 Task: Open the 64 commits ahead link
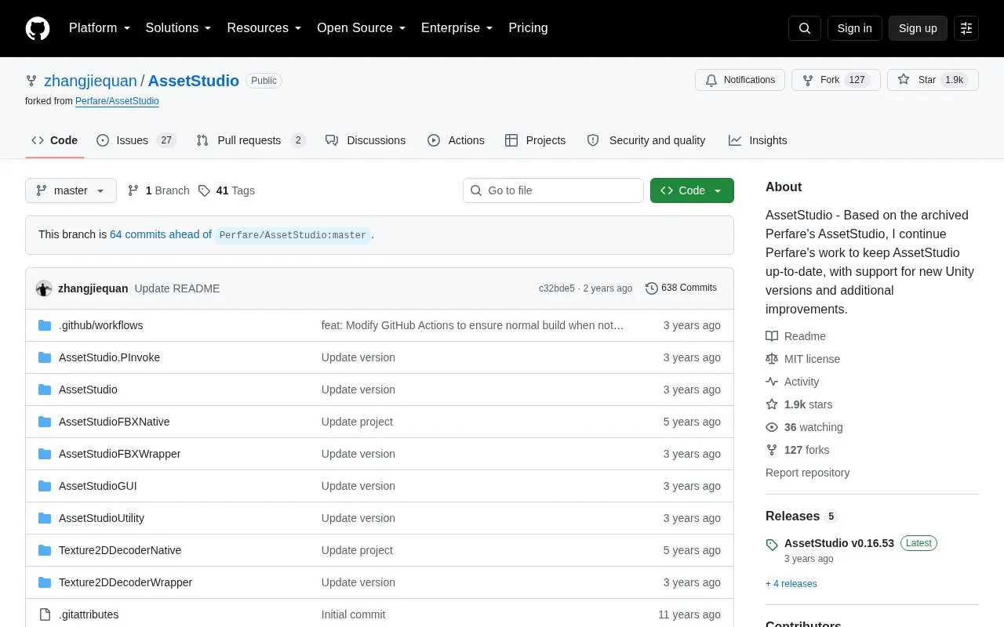pos(161,234)
